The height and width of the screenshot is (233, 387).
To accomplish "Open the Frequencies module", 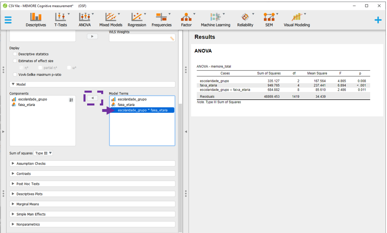I will click(x=162, y=19).
